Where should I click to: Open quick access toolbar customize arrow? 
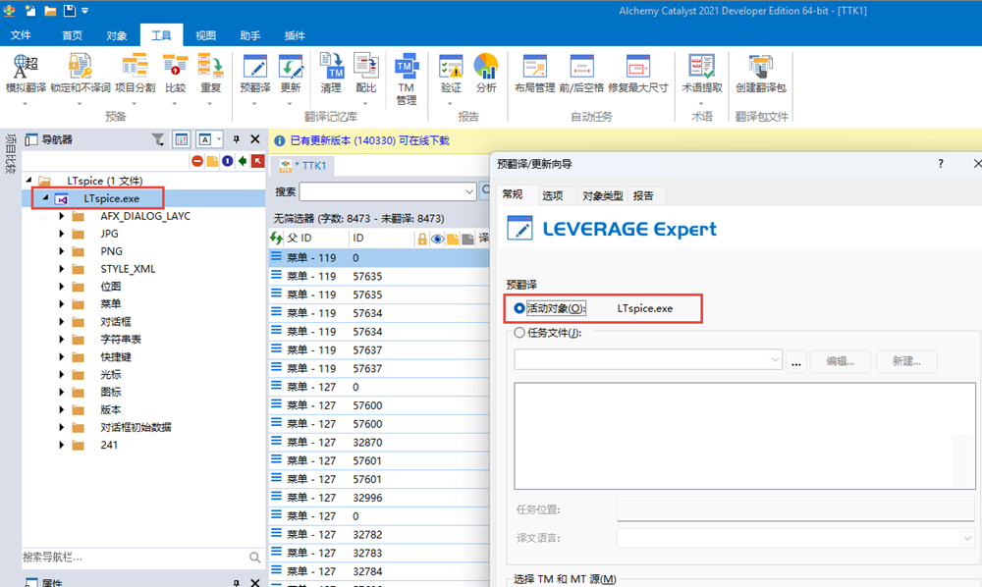click(85, 11)
